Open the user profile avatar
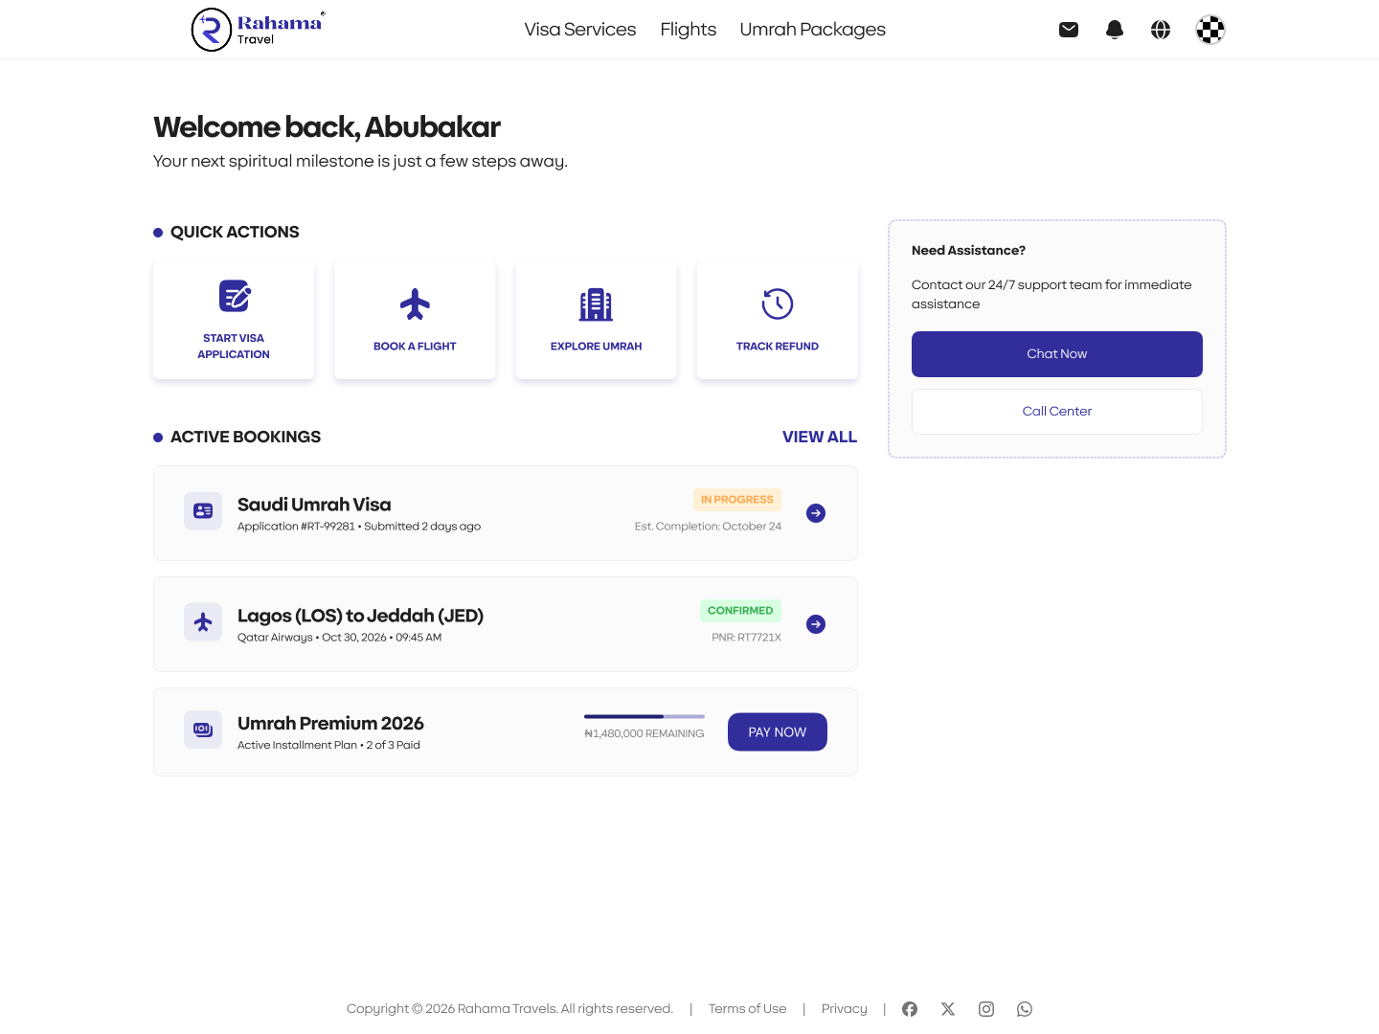 [x=1210, y=30]
